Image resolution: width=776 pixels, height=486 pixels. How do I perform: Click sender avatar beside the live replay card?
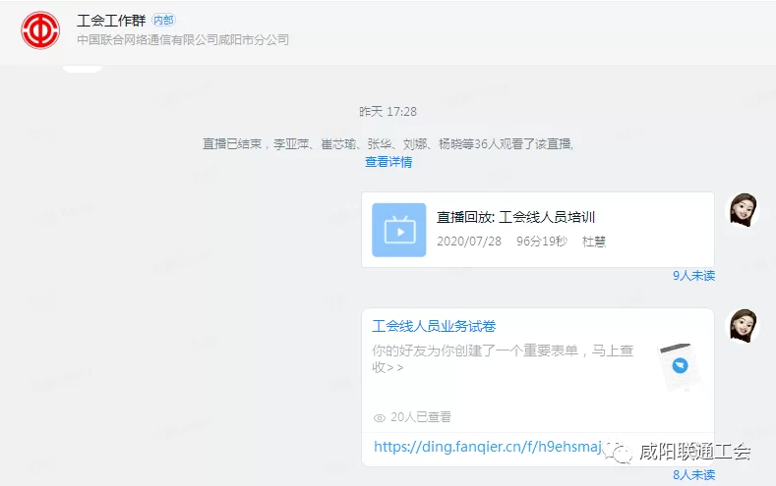pos(742,210)
